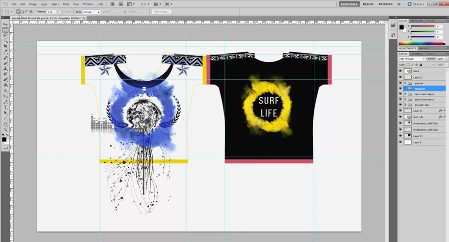The width and height of the screenshot is (449, 242).
Task: Open the Window menu
Action: coord(88,4)
